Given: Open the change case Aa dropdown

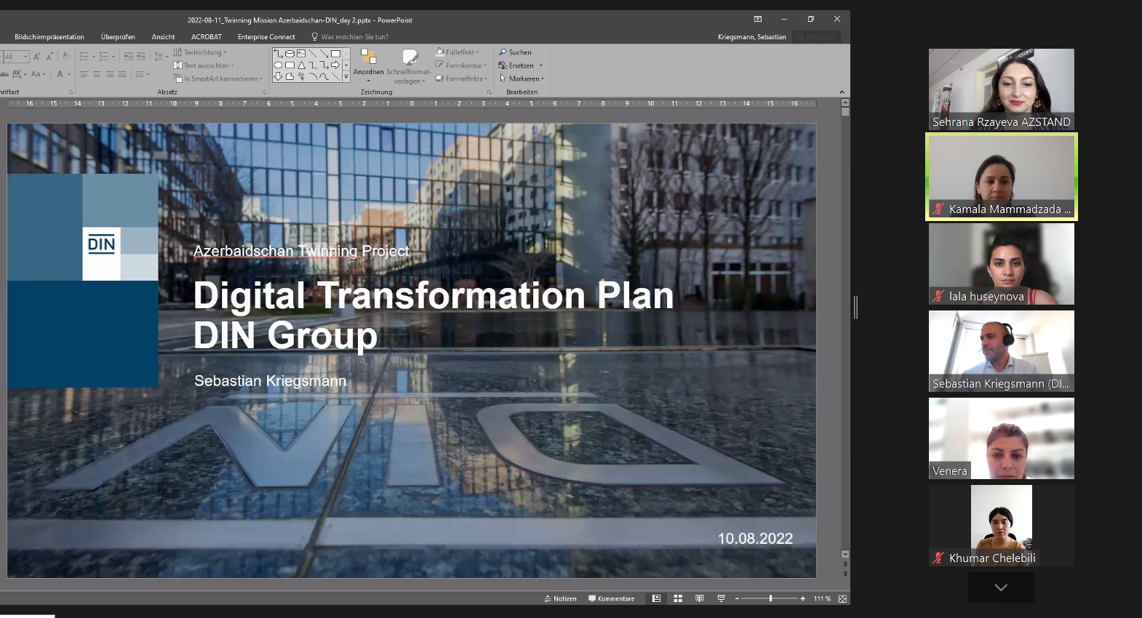Looking at the screenshot, I should pos(38,74).
